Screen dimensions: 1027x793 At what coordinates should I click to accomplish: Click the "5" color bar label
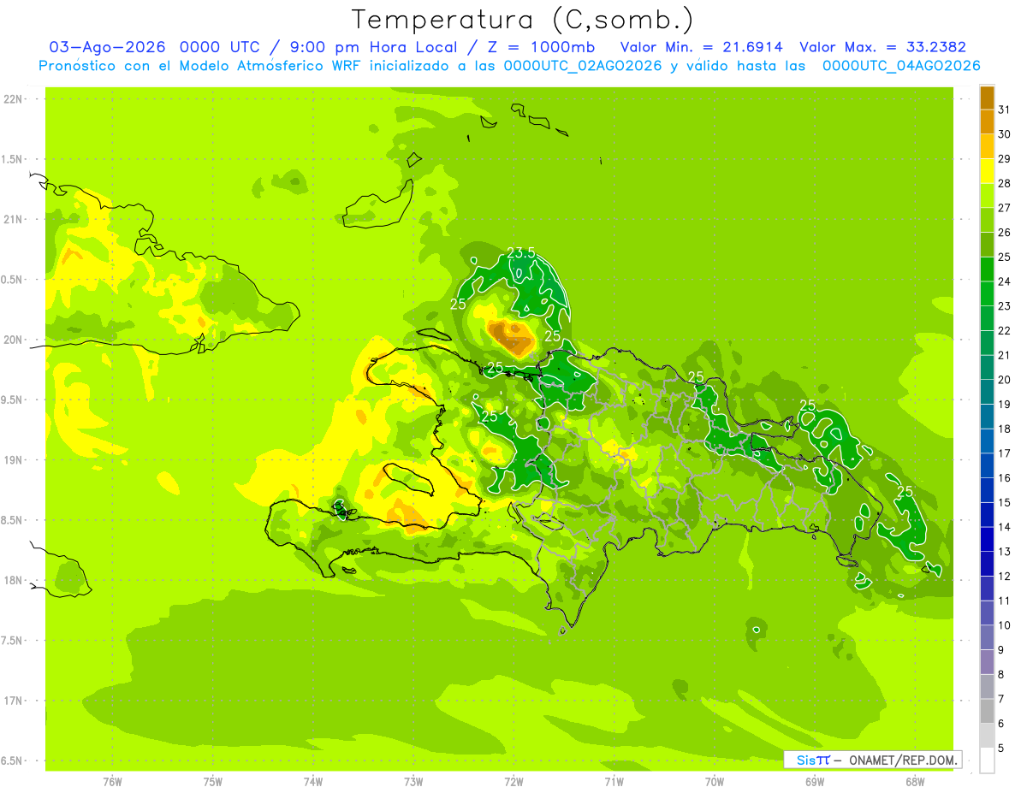click(x=1001, y=749)
